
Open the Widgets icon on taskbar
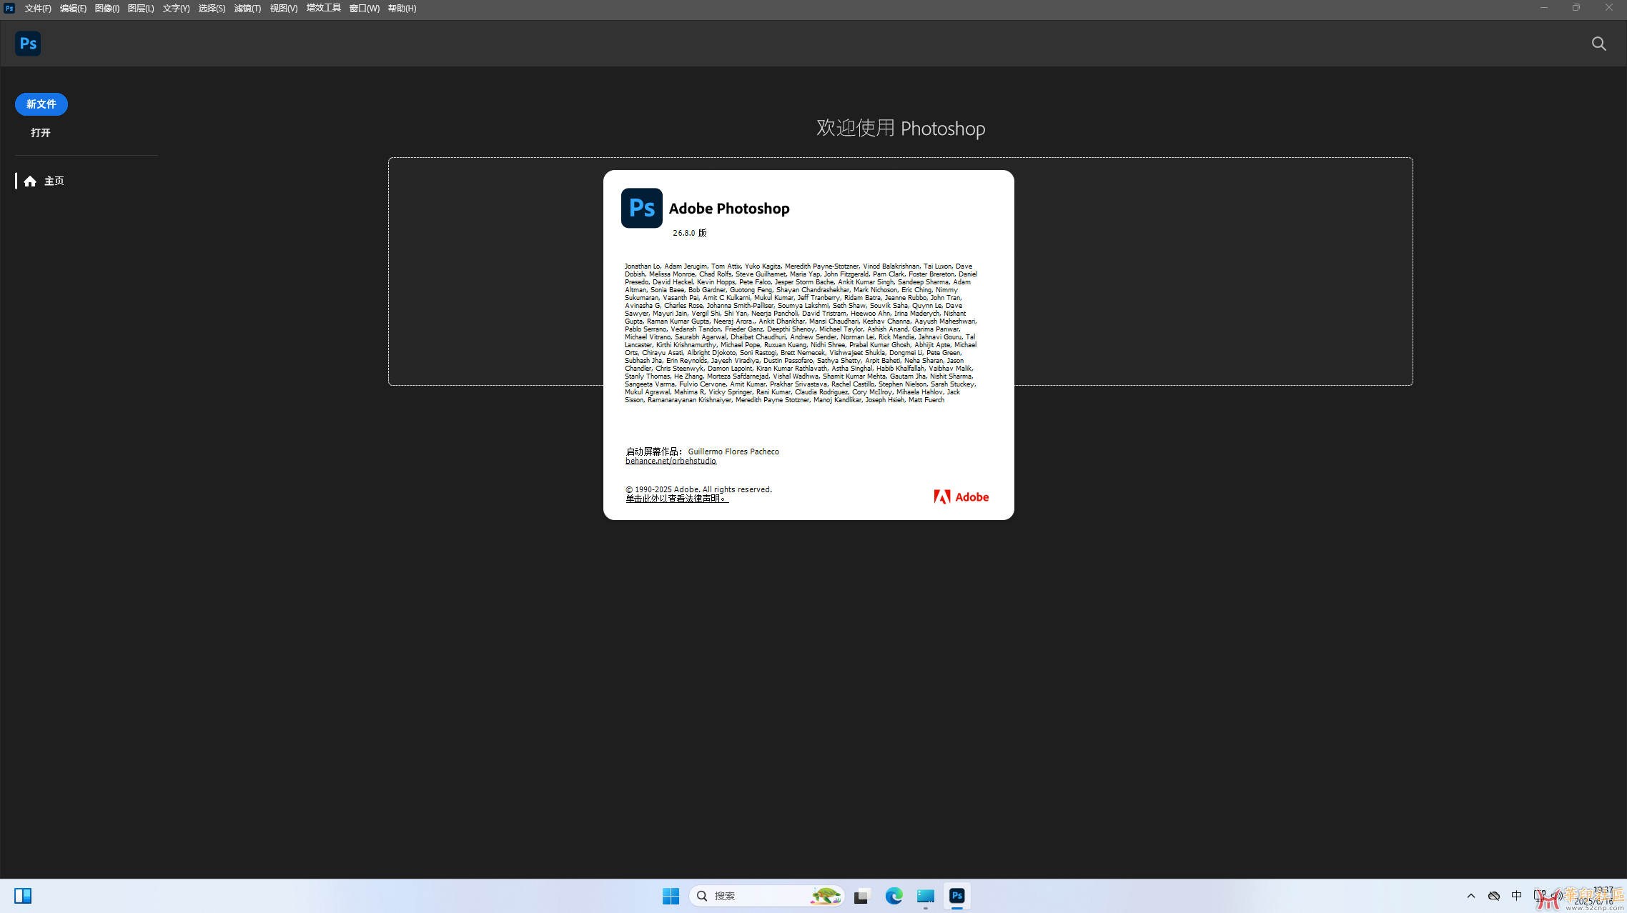click(23, 896)
